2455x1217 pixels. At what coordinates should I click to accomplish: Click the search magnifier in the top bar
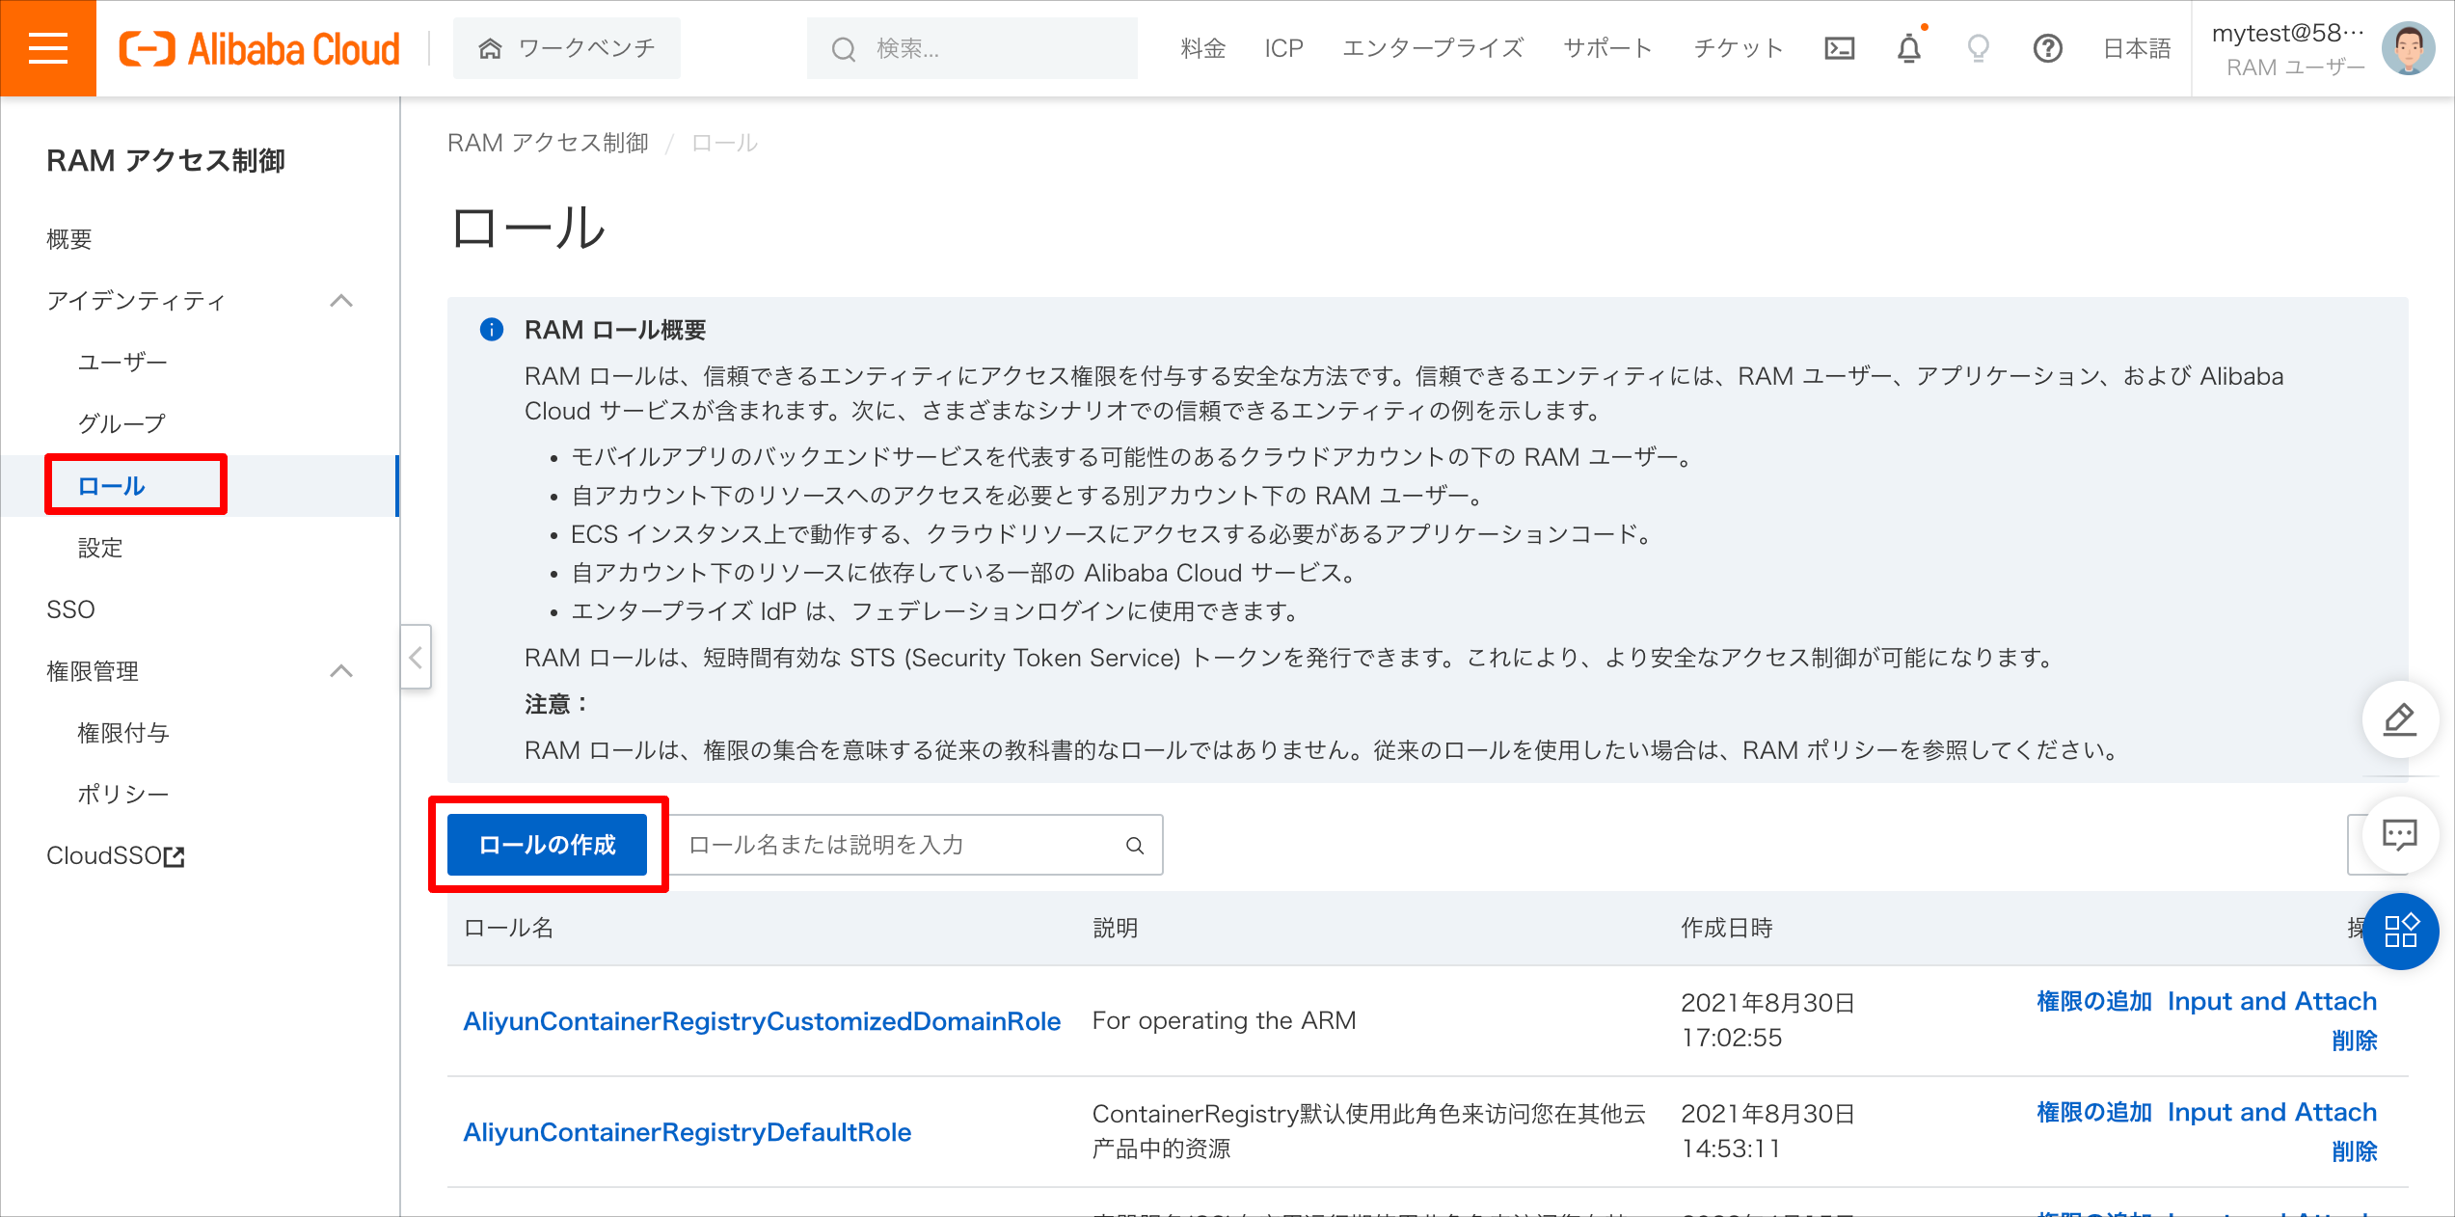point(843,47)
